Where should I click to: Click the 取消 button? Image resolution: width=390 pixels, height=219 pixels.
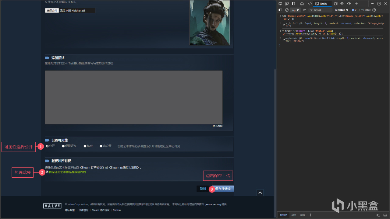[203, 189]
